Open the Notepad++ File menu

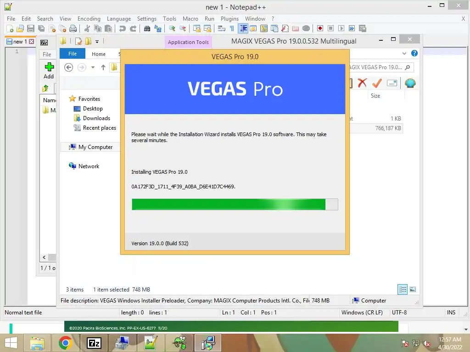[11, 18]
